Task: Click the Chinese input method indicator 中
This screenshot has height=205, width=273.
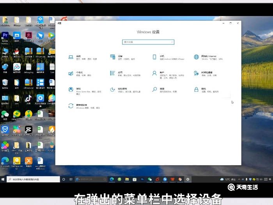Action: click(x=270, y=179)
